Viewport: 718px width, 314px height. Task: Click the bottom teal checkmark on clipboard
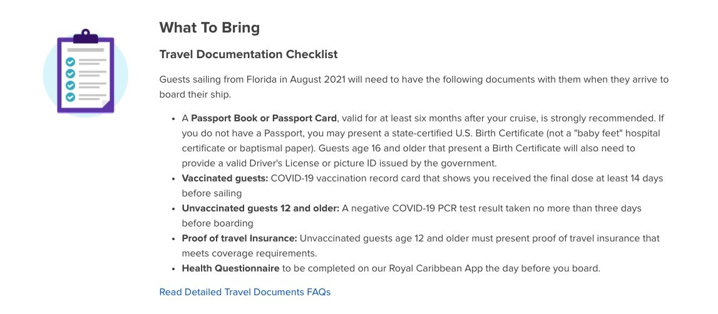70,97
